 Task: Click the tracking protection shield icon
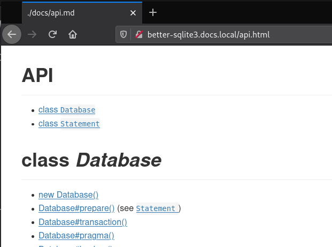click(123, 34)
